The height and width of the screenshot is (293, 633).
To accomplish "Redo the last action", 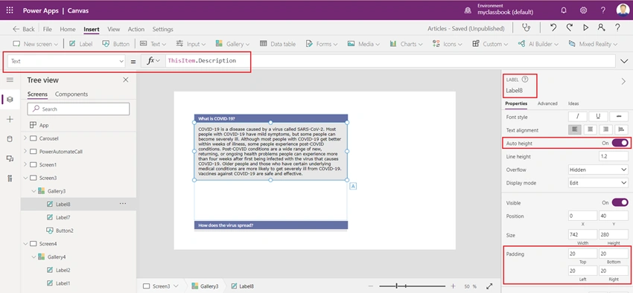I will [x=569, y=28].
